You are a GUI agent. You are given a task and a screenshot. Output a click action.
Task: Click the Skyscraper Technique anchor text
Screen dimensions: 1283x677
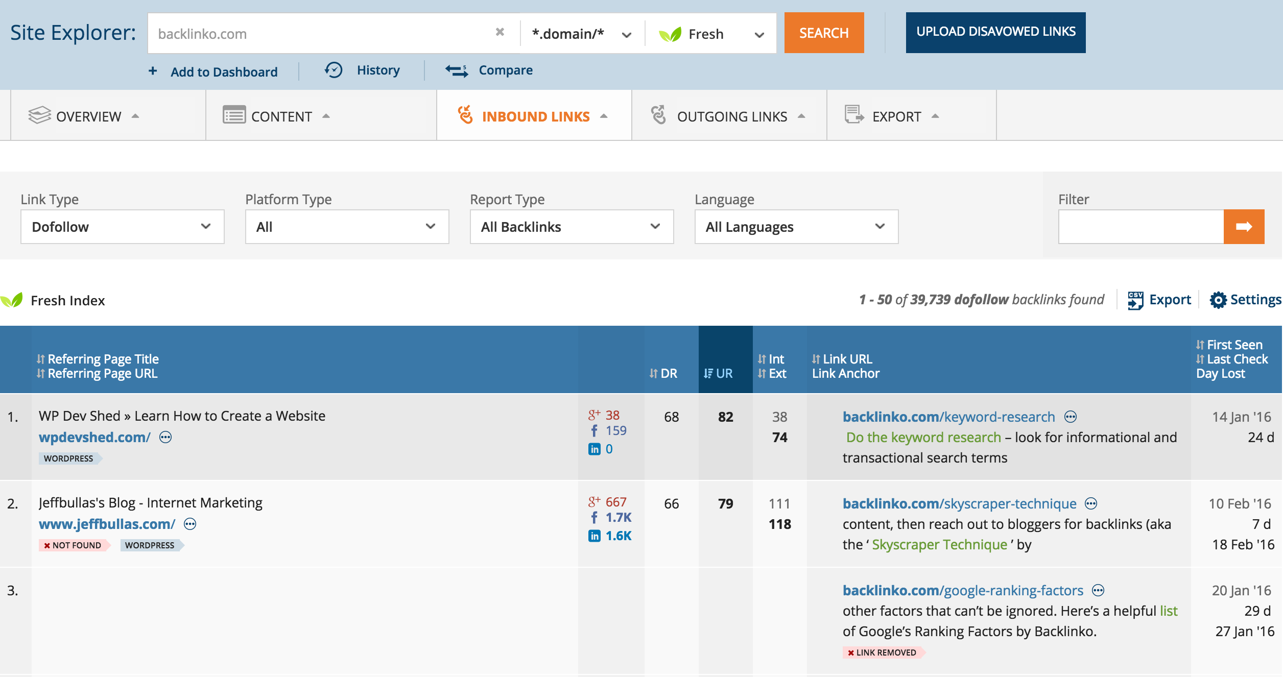pos(939,544)
